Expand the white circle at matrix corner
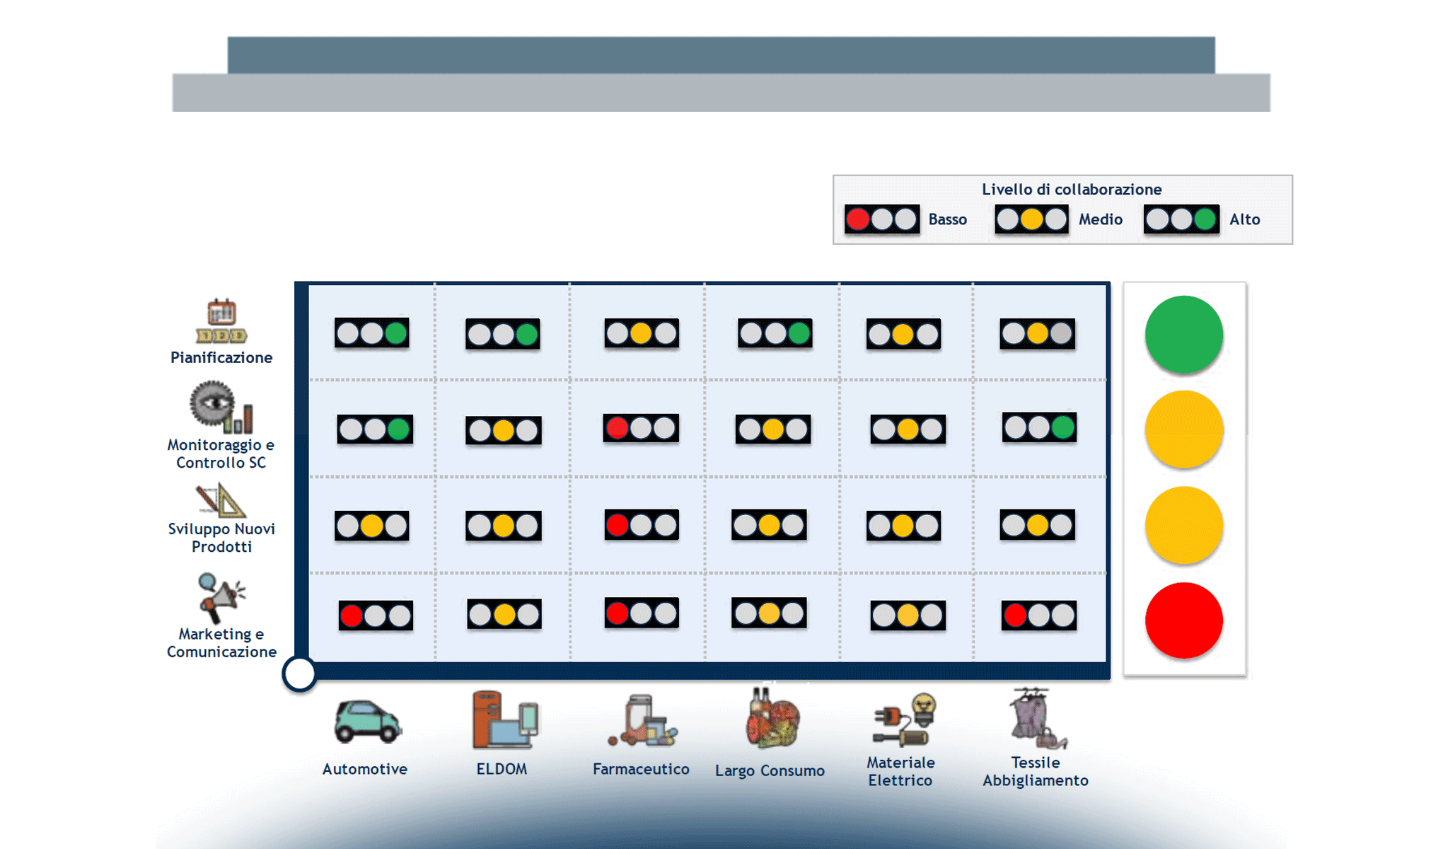This screenshot has height=849, width=1443. click(299, 674)
